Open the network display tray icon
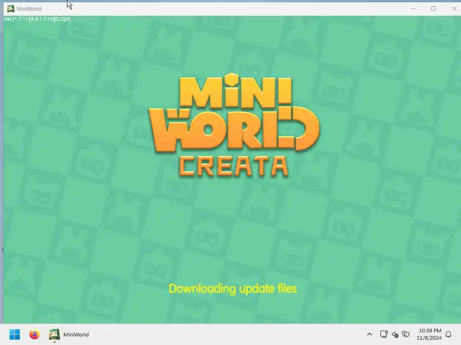The width and height of the screenshot is (461, 345). [384, 334]
